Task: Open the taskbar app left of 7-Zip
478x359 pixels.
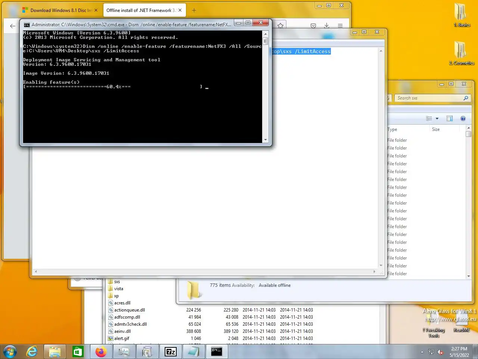Action: point(147,352)
